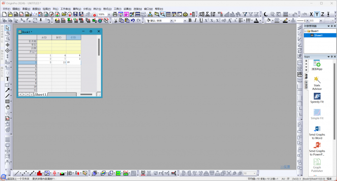Select the Text tool in left toolbar
The height and width of the screenshot is (181, 337).
(7, 79)
